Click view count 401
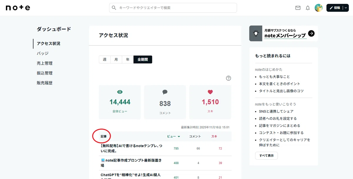353x179 pixels. pos(176,178)
